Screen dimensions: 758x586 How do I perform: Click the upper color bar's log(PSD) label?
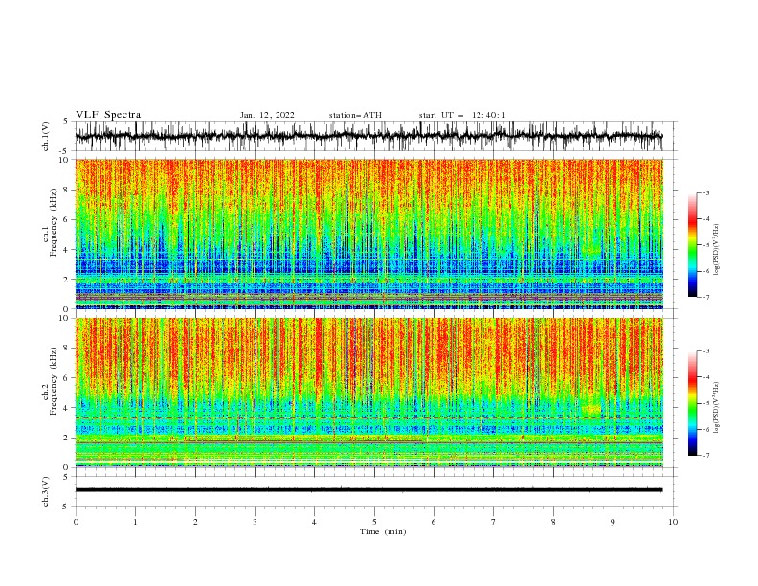pos(717,250)
